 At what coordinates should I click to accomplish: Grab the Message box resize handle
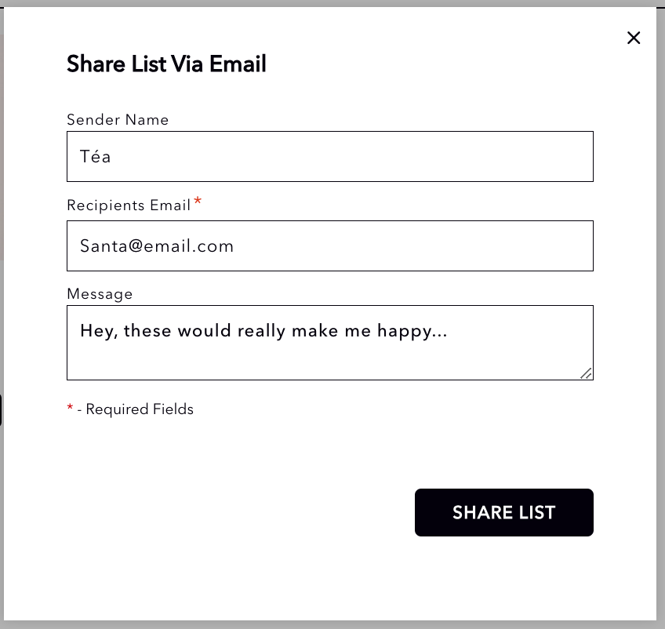(586, 373)
